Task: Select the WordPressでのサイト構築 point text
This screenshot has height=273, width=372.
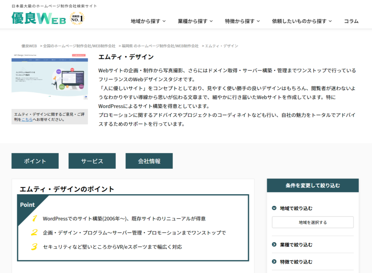Action: point(124,219)
